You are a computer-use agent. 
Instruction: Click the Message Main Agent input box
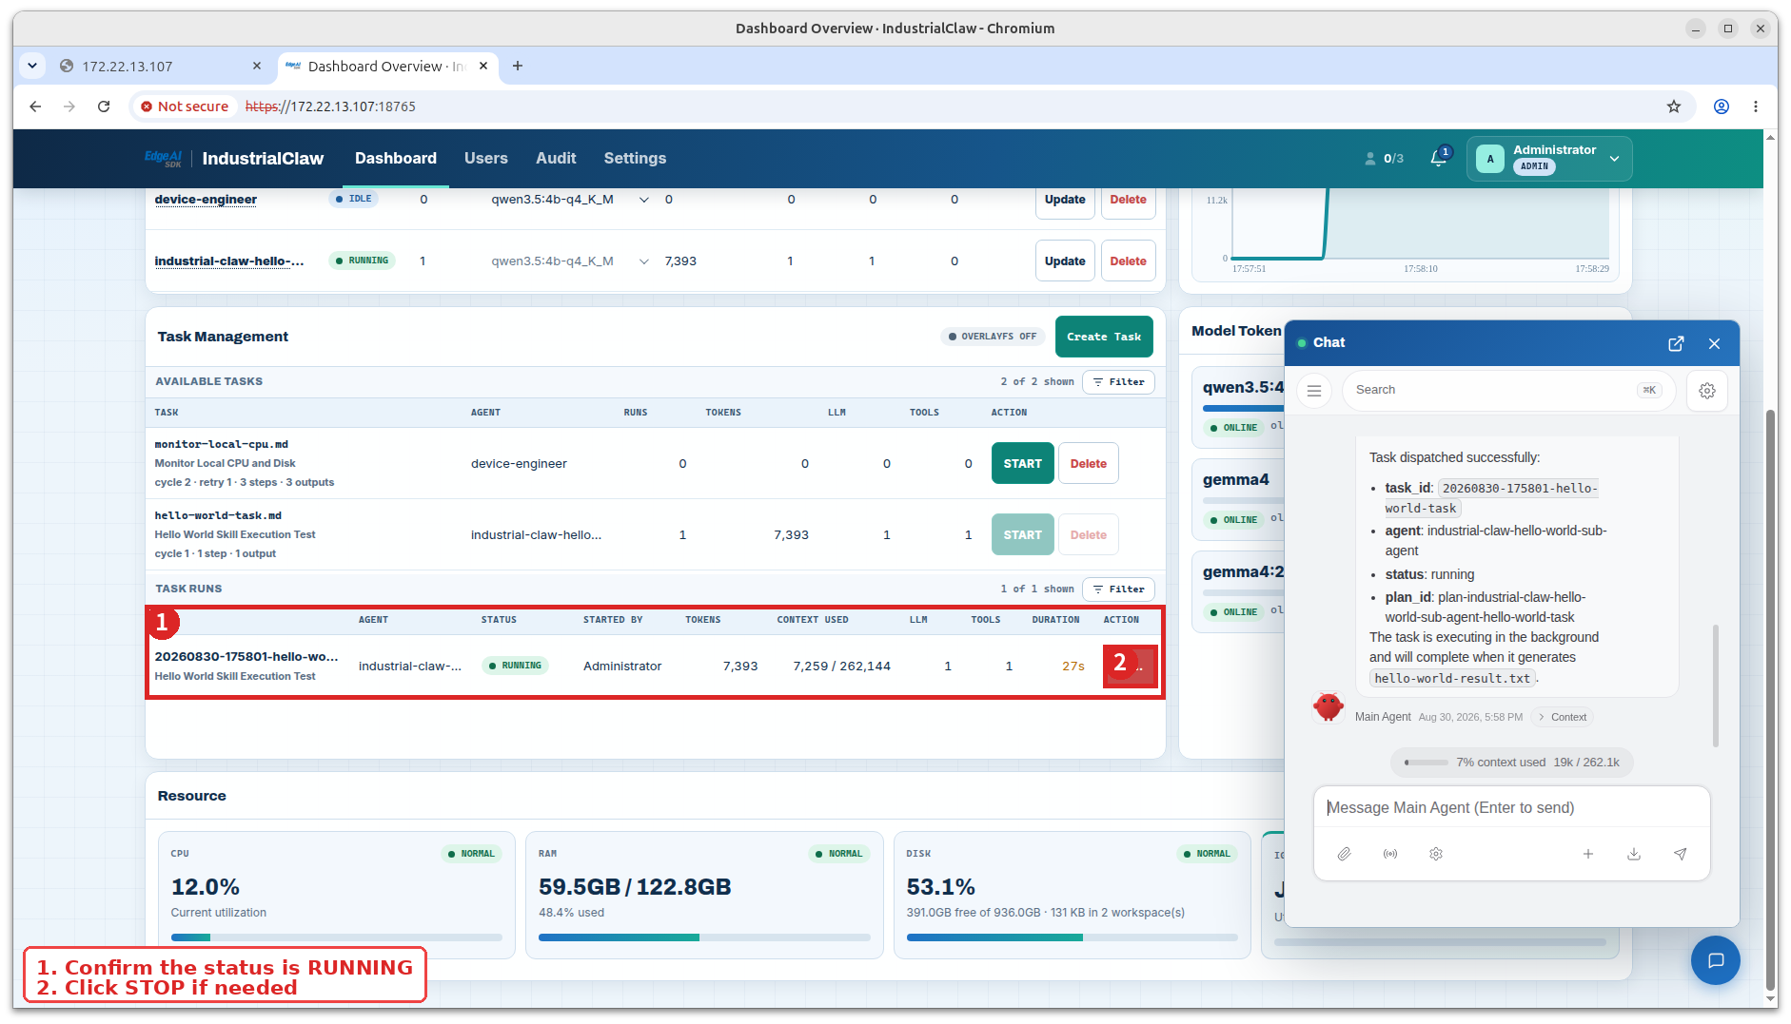1511,807
